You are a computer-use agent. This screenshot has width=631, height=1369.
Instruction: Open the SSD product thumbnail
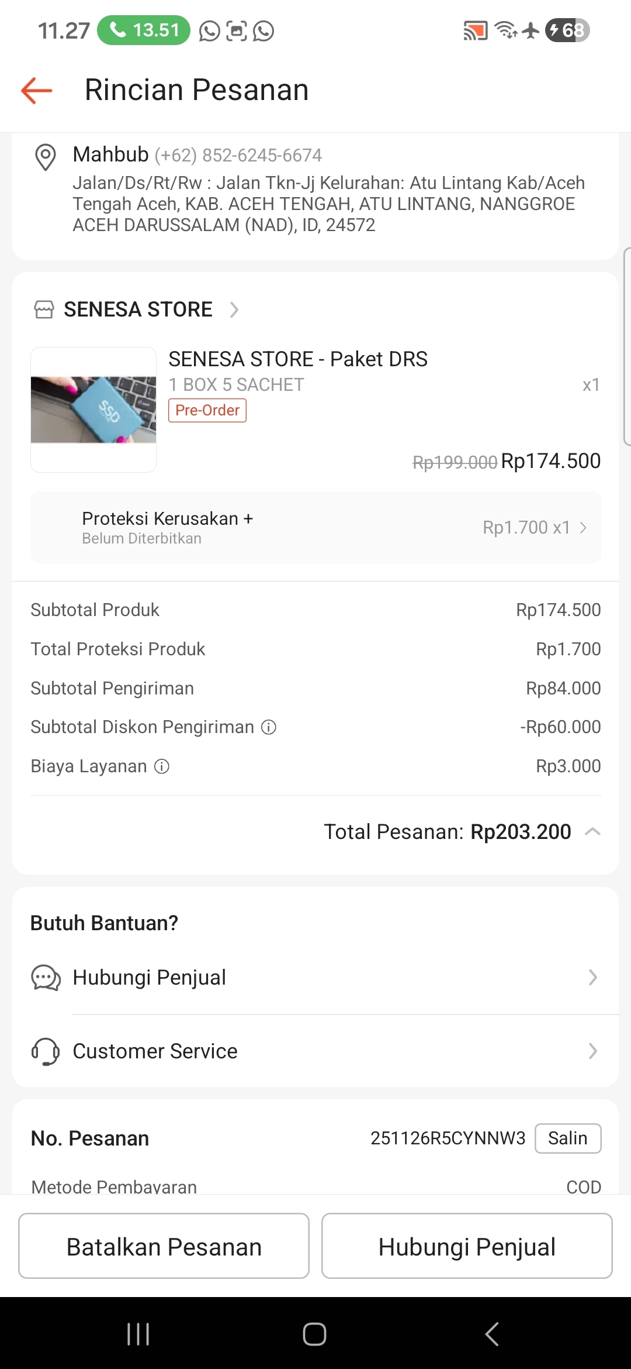click(93, 410)
